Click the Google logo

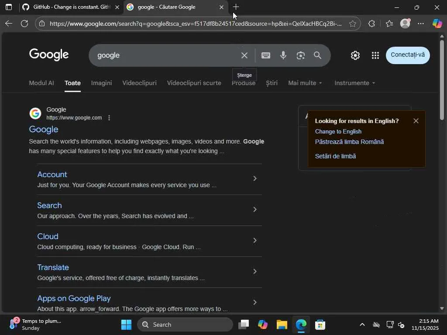click(x=49, y=55)
